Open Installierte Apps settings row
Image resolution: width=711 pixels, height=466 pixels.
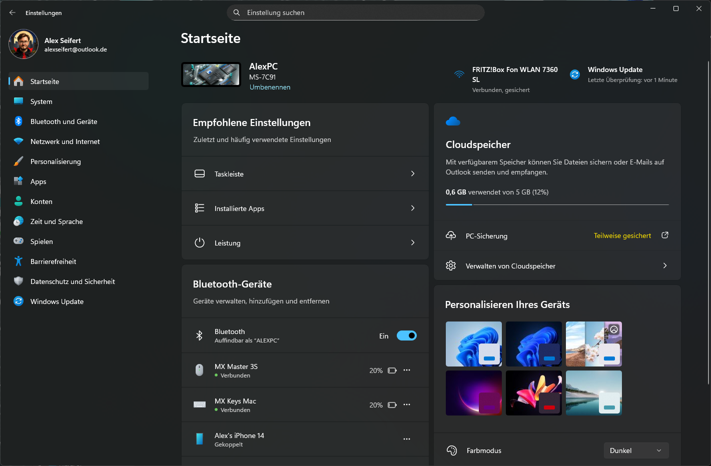point(305,208)
